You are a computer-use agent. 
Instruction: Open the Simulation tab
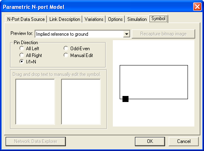point(137,19)
